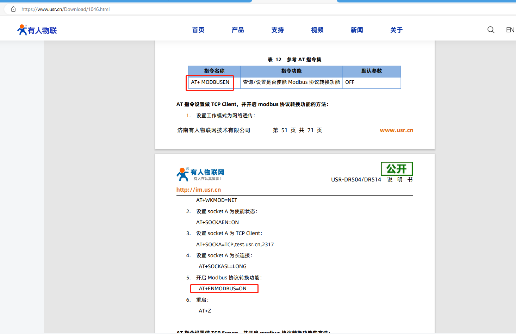516x334 pixels.
Task: Click the lock icon in address bar
Action: [13, 9]
